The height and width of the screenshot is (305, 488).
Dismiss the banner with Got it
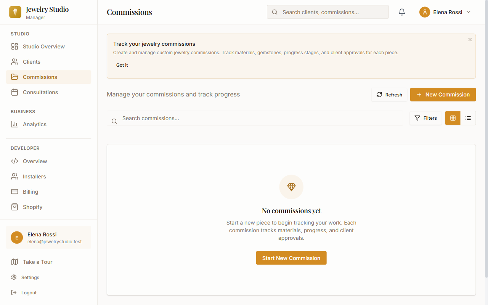122,65
